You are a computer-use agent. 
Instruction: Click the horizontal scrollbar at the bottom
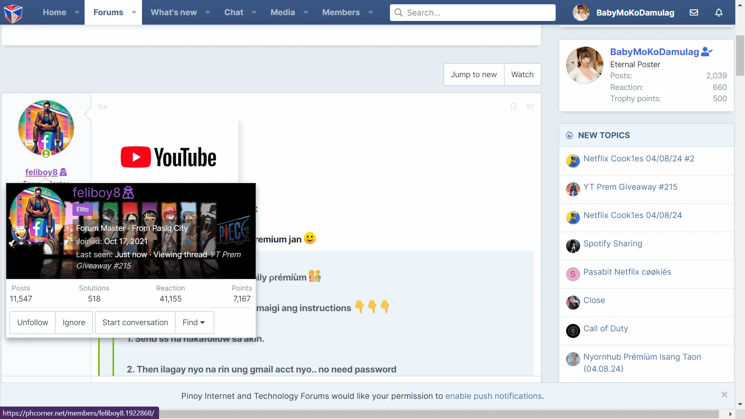click(438, 414)
